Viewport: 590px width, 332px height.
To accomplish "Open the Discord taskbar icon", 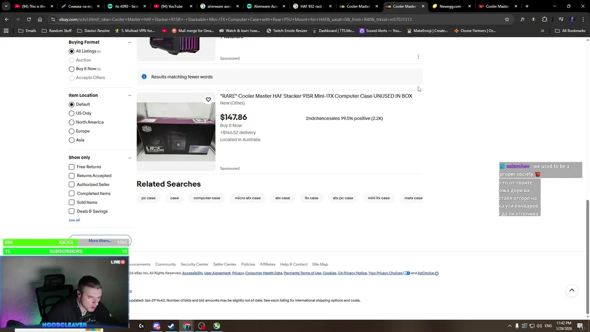I will tap(156, 326).
